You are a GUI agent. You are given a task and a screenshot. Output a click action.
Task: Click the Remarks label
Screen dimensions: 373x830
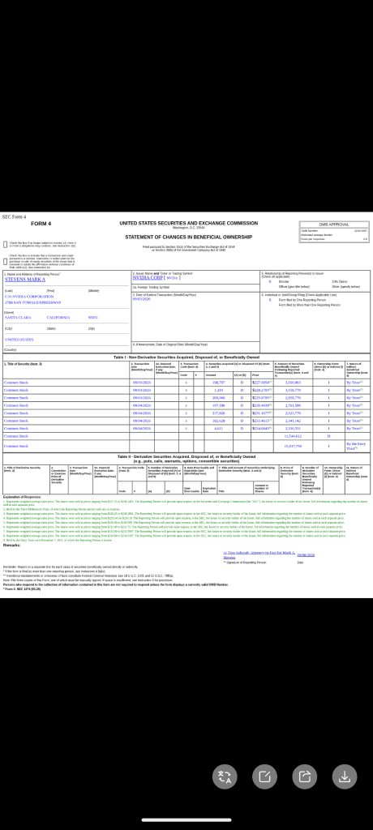point(11,545)
